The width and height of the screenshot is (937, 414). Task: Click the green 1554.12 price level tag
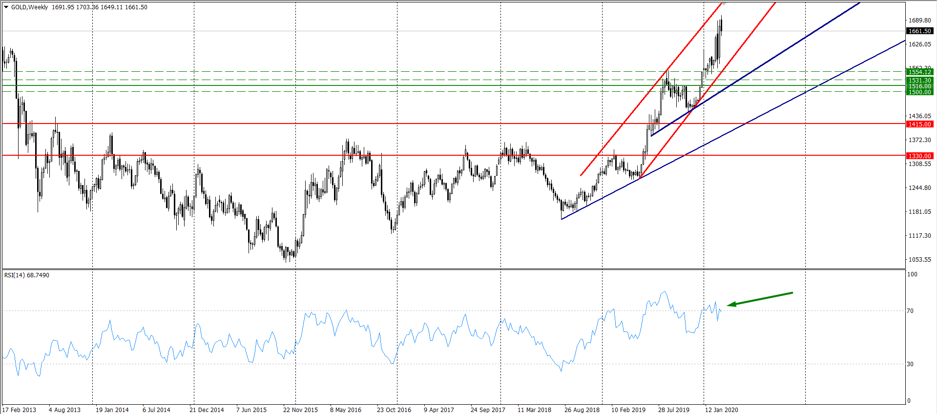[919, 72]
